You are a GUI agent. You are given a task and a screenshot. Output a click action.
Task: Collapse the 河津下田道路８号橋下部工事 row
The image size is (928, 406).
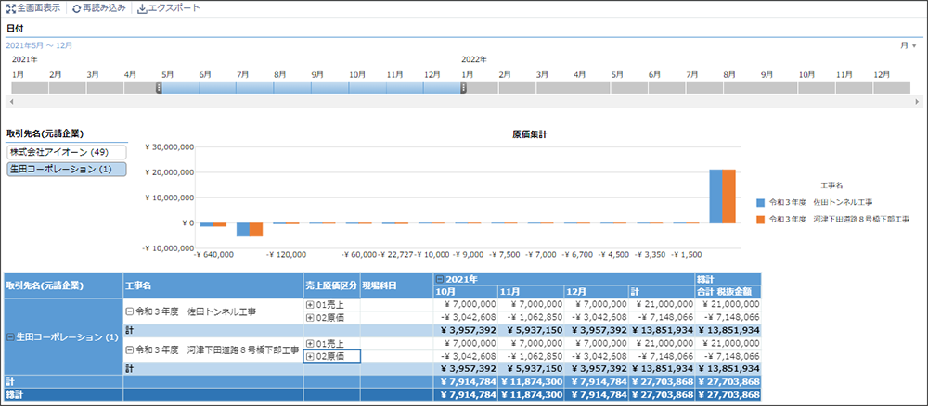[130, 349]
